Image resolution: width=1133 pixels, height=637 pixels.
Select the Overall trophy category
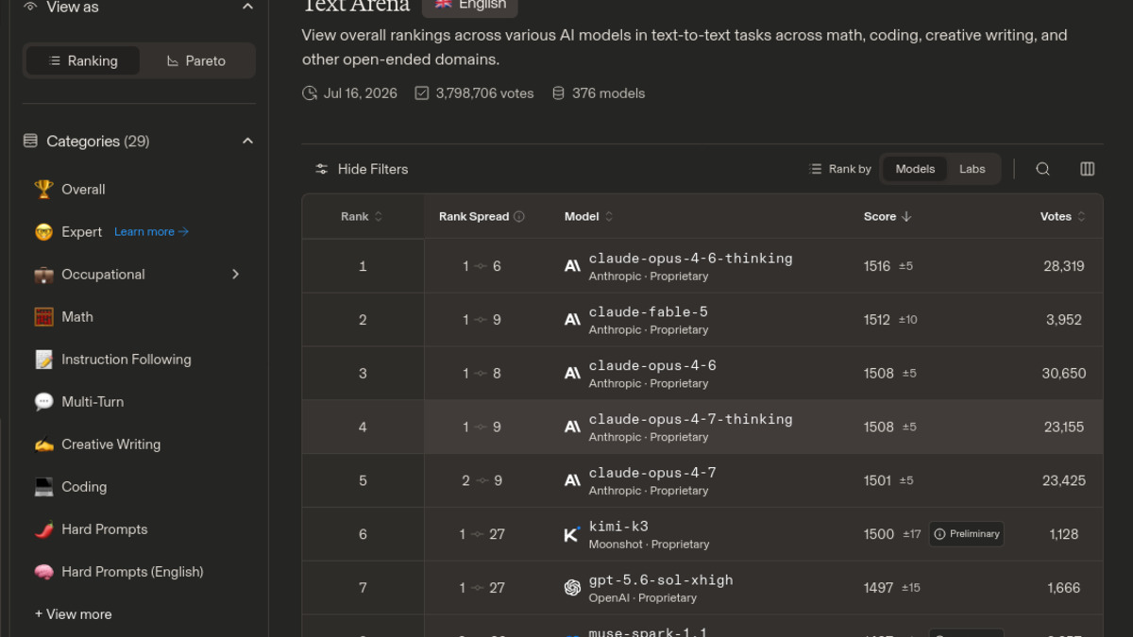43,189
